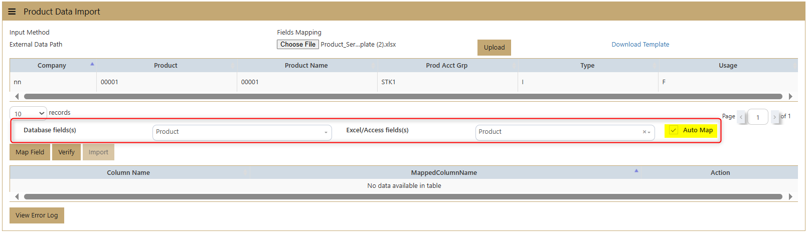Click upper table horizontal scrollbar
Viewport: 809px width, 235px height.
click(403, 96)
